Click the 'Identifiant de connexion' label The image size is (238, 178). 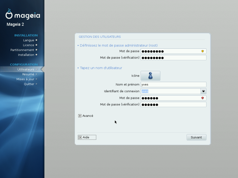(x=122, y=91)
